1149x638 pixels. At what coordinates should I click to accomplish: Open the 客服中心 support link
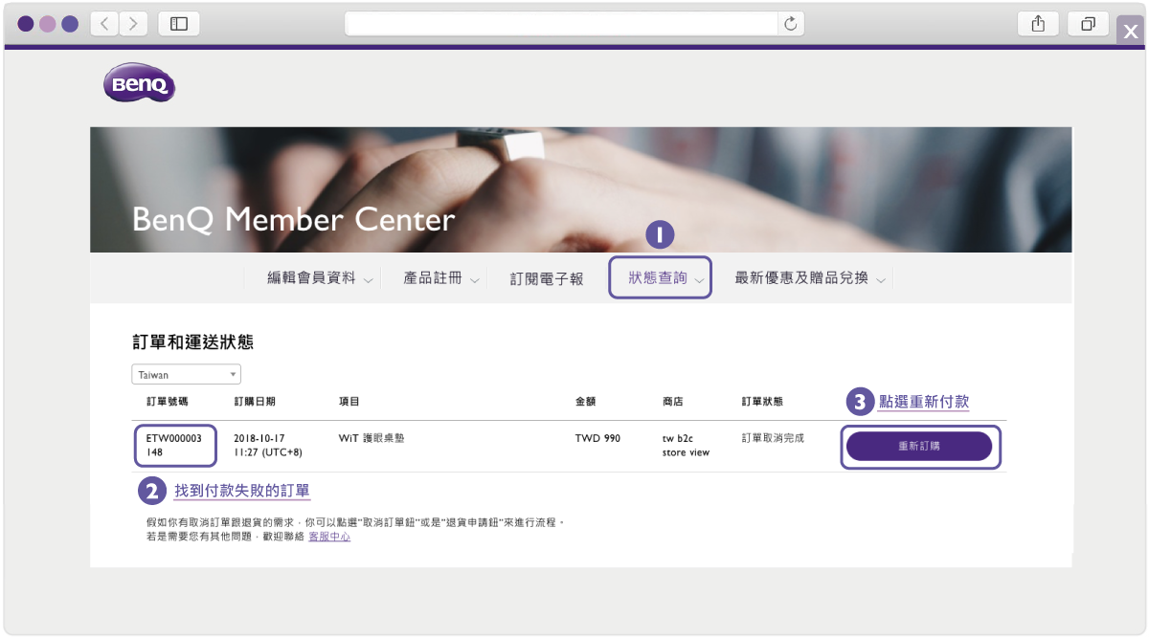click(x=329, y=537)
